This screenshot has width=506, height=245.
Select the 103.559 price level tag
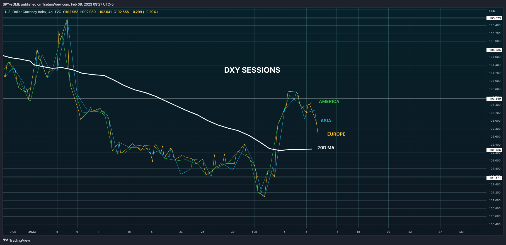tap(494, 99)
